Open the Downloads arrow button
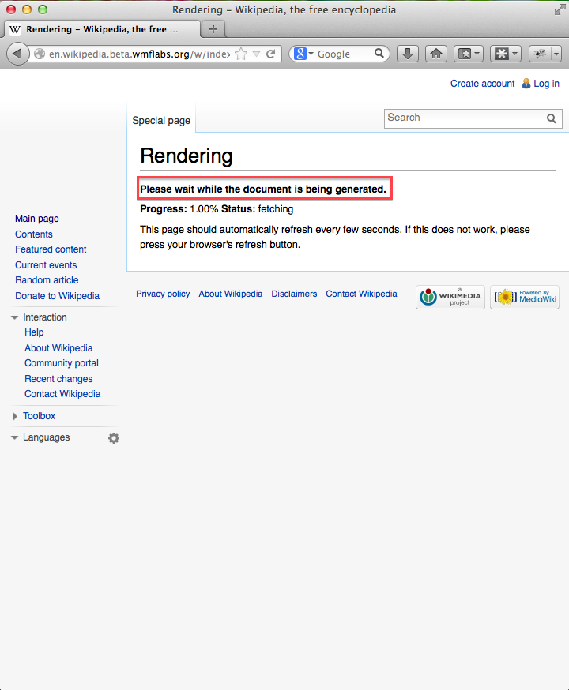Screen dimensions: 569x690 pyautogui.click(x=408, y=54)
